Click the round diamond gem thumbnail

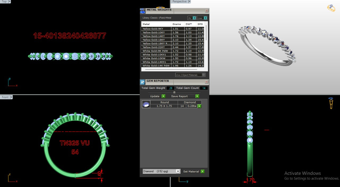point(146,104)
